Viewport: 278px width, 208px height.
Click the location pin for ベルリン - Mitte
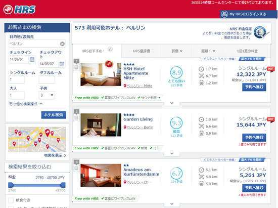[x=125, y=86]
